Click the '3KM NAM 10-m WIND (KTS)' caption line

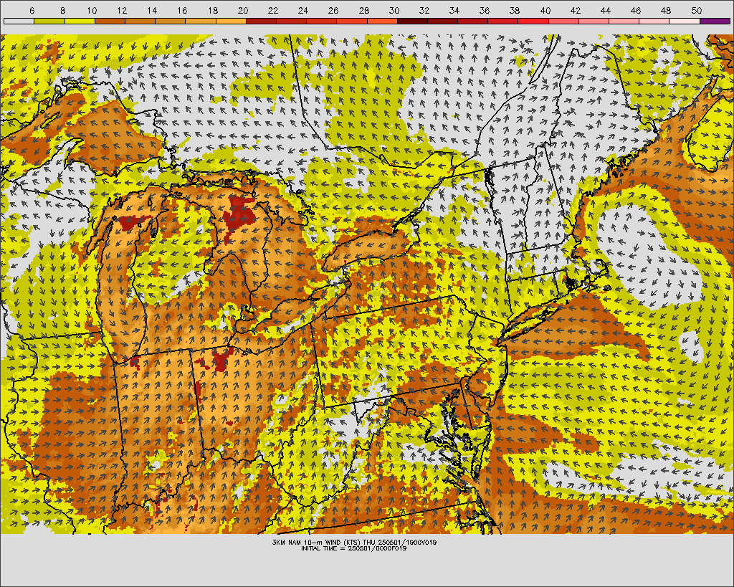click(354, 542)
